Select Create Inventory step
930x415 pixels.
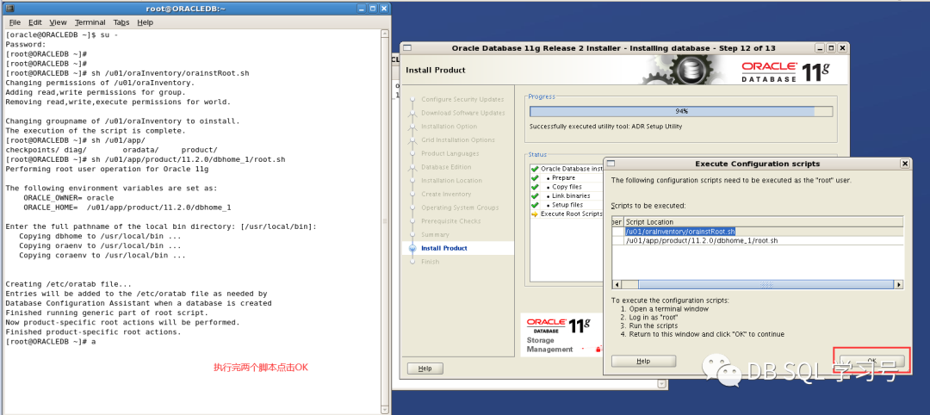click(x=446, y=194)
